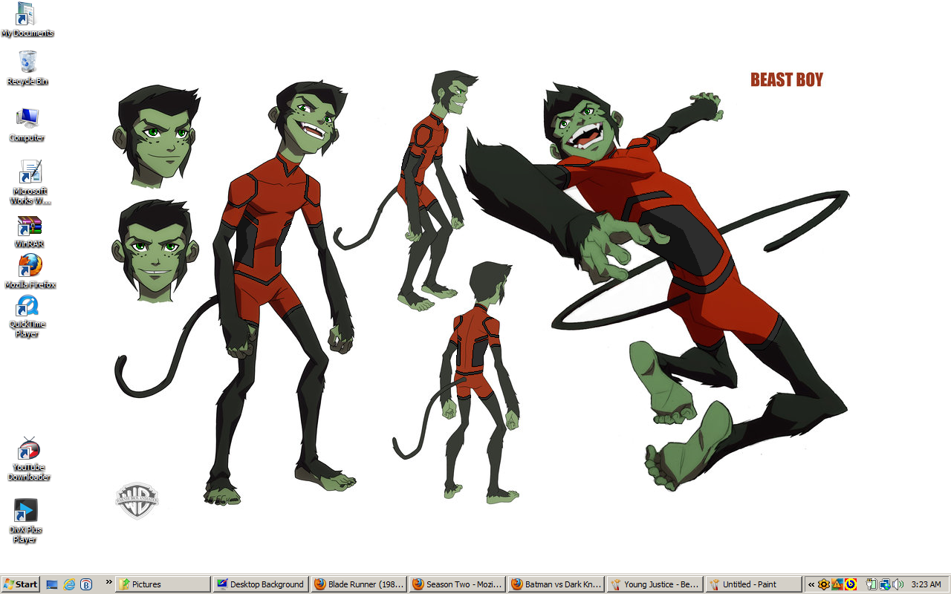This screenshot has height=594, width=951.
Task: Expand hidden system tray icons chevron
Action: (811, 584)
